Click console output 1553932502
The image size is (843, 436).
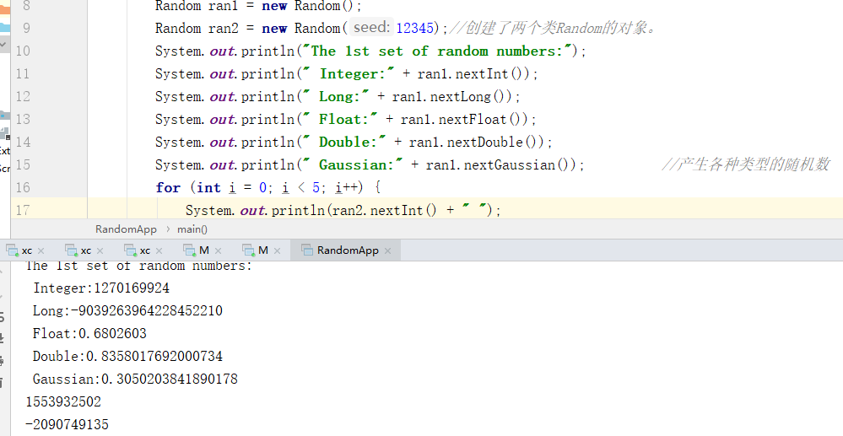63,401
